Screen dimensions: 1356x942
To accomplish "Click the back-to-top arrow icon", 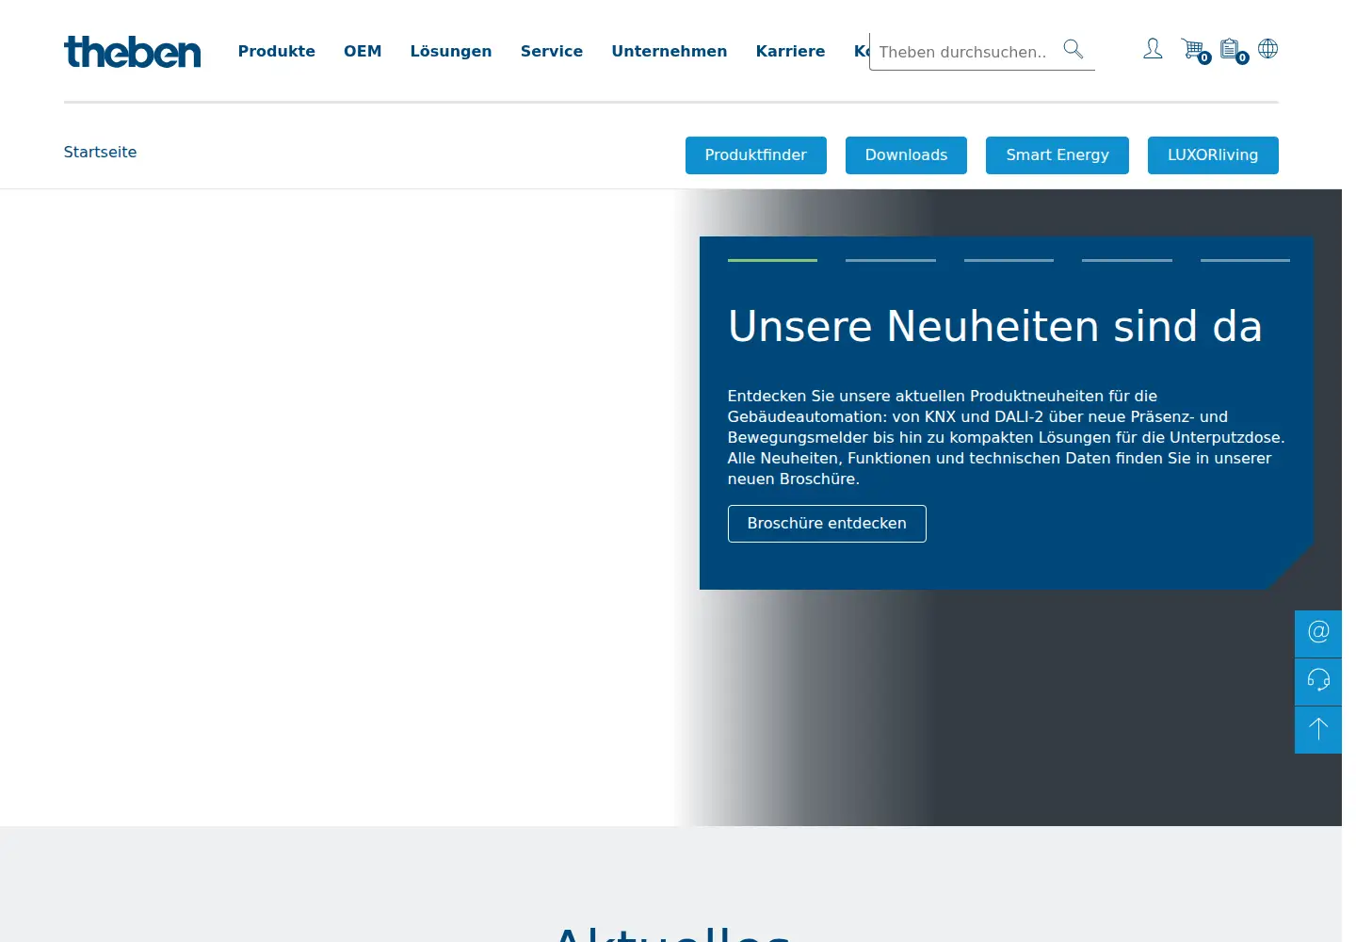I will [1318, 729].
